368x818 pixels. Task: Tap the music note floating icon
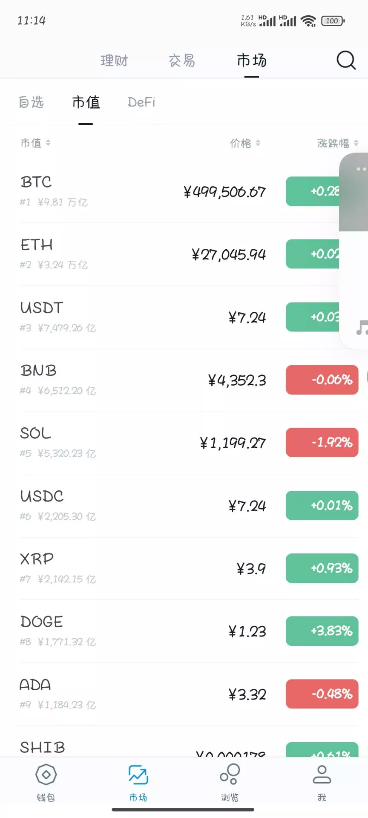pyautogui.click(x=362, y=327)
